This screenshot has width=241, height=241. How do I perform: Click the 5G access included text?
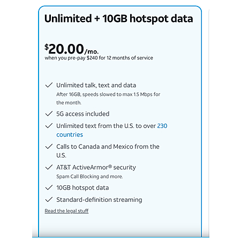pyautogui.click(x=83, y=114)
